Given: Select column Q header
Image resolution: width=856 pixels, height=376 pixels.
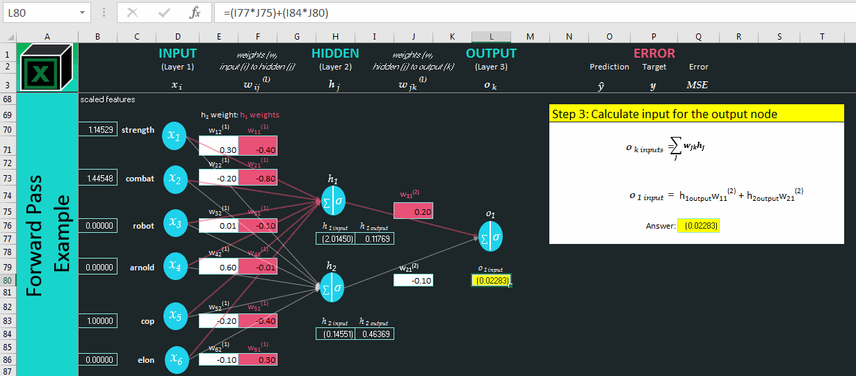Looking at the screenshot, I should (x=697, y=37).
